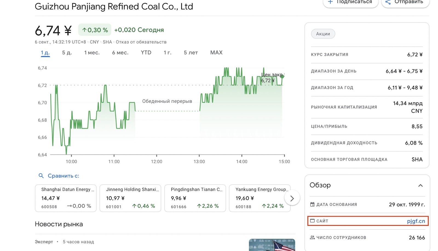Click the Новости рынка heading
The height and width of the screenshot is (251, 438).
click(59, 224)
